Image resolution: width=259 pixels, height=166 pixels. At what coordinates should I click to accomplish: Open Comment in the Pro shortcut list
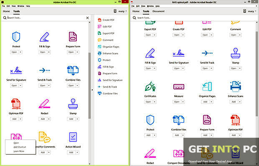tap(106, 40)
